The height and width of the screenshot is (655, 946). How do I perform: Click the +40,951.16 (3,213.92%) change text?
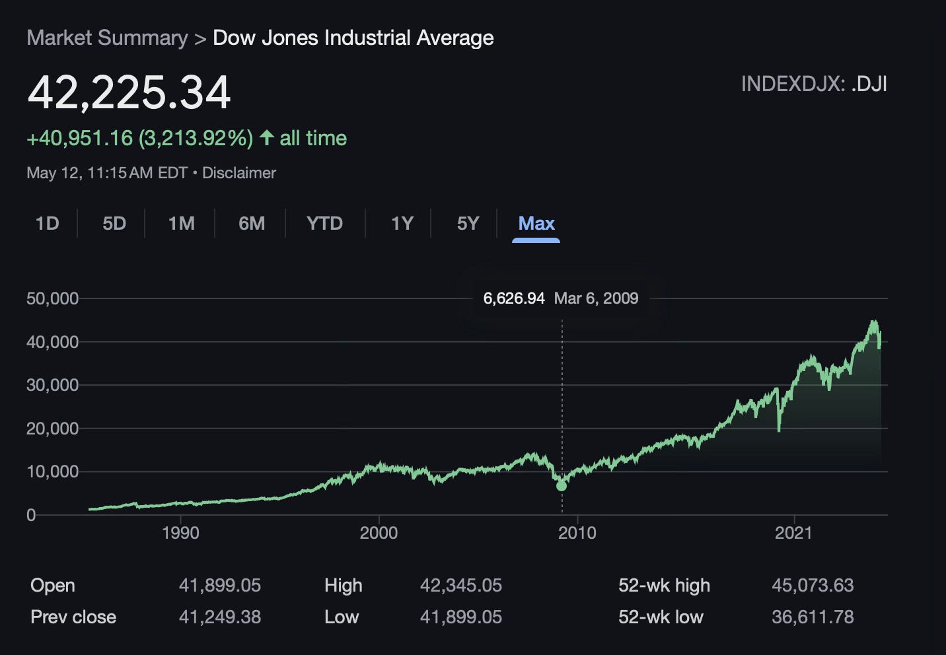[139, 138]
